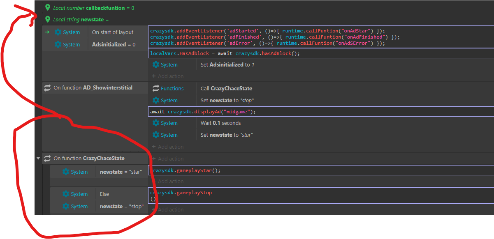Viewport: 494px width, 239px height.
Task: Click the System gear icon of Set Adsinitialized to 1
Action: (156, 64)
